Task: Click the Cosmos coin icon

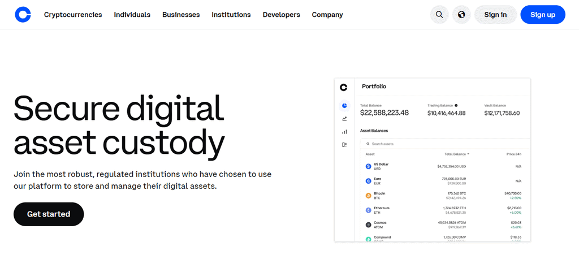Action: [368, 224]
